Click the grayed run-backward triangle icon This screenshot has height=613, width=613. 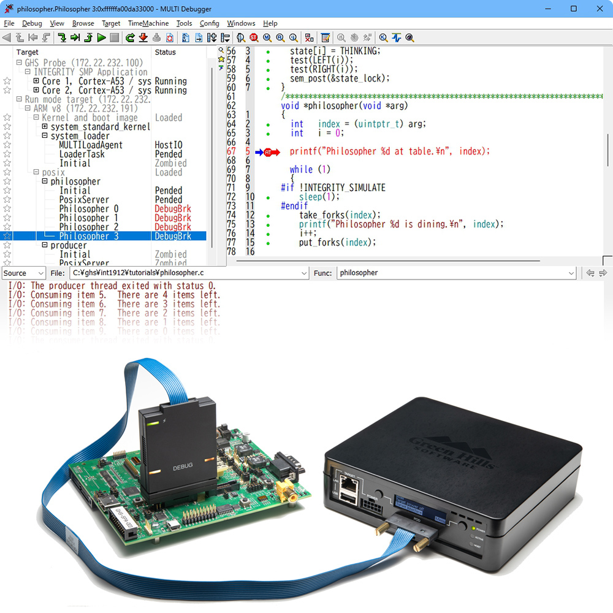[7, 37]
